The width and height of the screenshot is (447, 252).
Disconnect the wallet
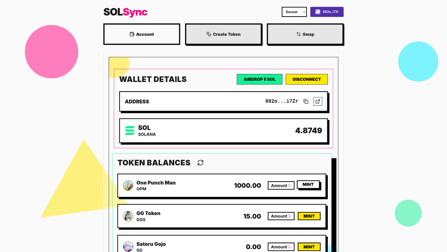307,79
